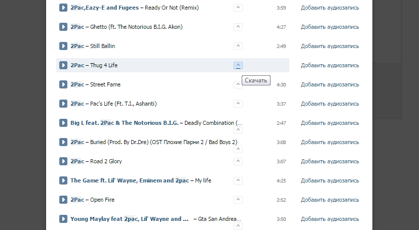Play Ready Or Not (Remix) track
The image size is (419, 230).
click(x=63, y=8)
